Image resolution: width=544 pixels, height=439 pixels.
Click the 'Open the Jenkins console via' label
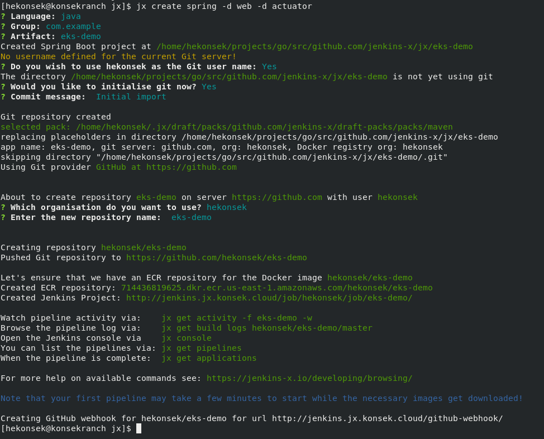point(71,338)
